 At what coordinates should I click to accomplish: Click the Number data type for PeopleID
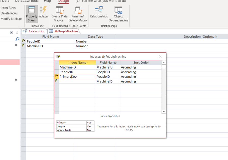pyautogui.click(x=95, y=41)
